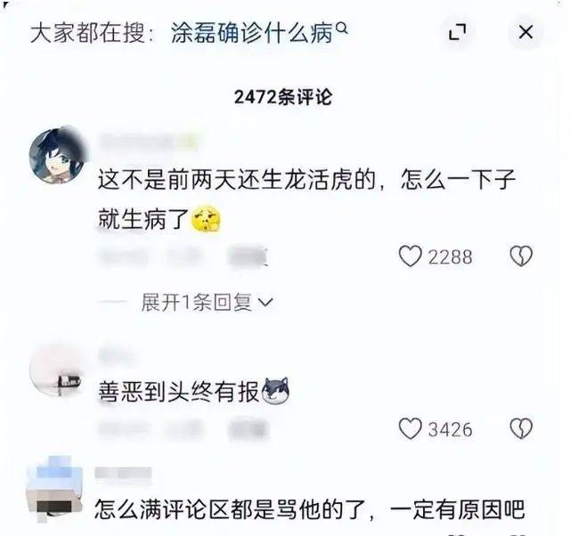Like the comment with 3426 likes

[x=410, y=428]
